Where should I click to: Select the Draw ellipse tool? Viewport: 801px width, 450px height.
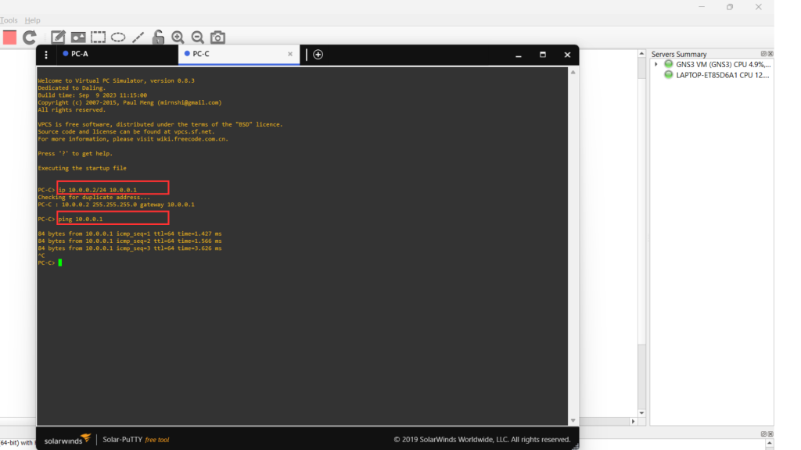[x=118, y=37]
